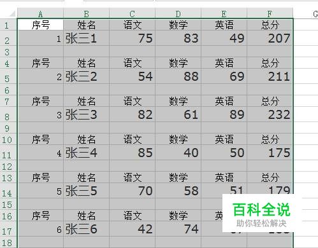Viewport: 318px width, 248px height.
Task: Click the name cell 张三1
Action: (86, 38)
